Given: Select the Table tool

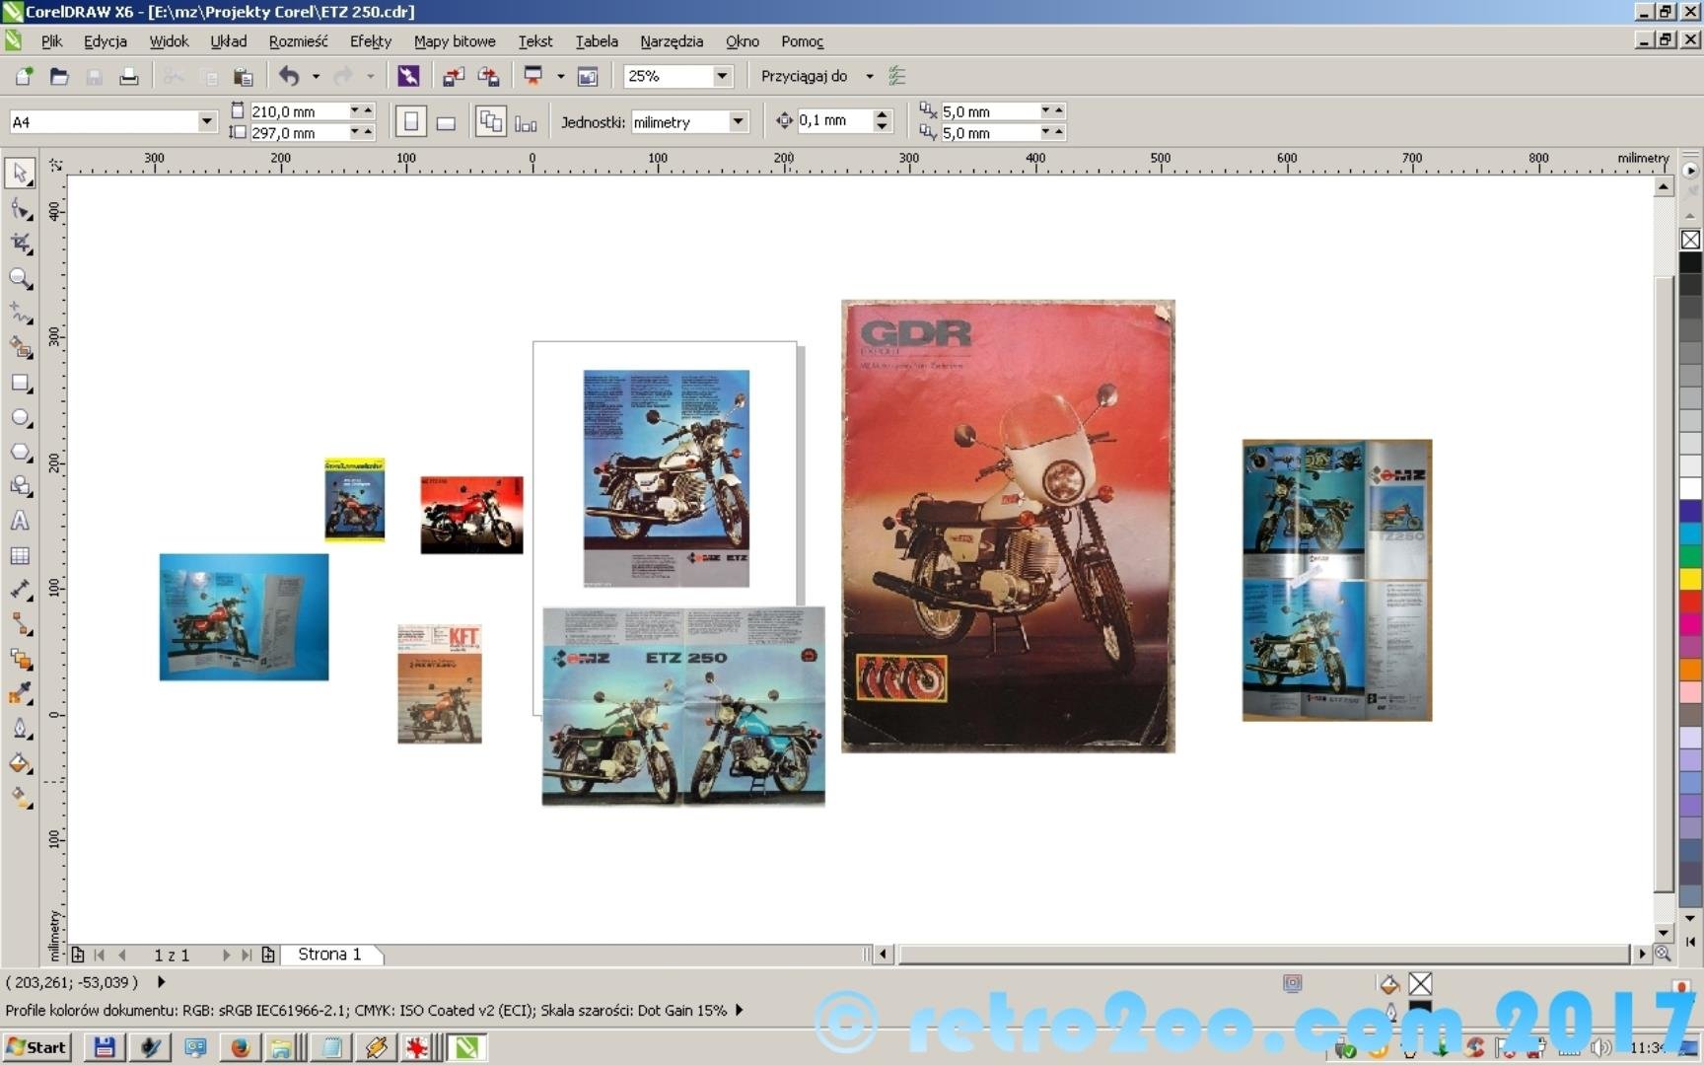Looking at the screenshot, I should 20,556.
